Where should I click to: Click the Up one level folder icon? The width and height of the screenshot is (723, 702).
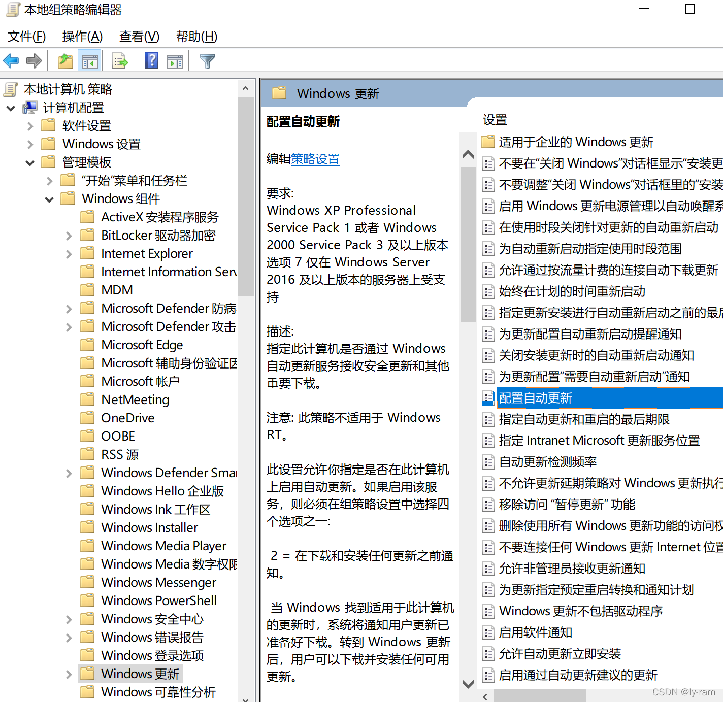(65, 61)
